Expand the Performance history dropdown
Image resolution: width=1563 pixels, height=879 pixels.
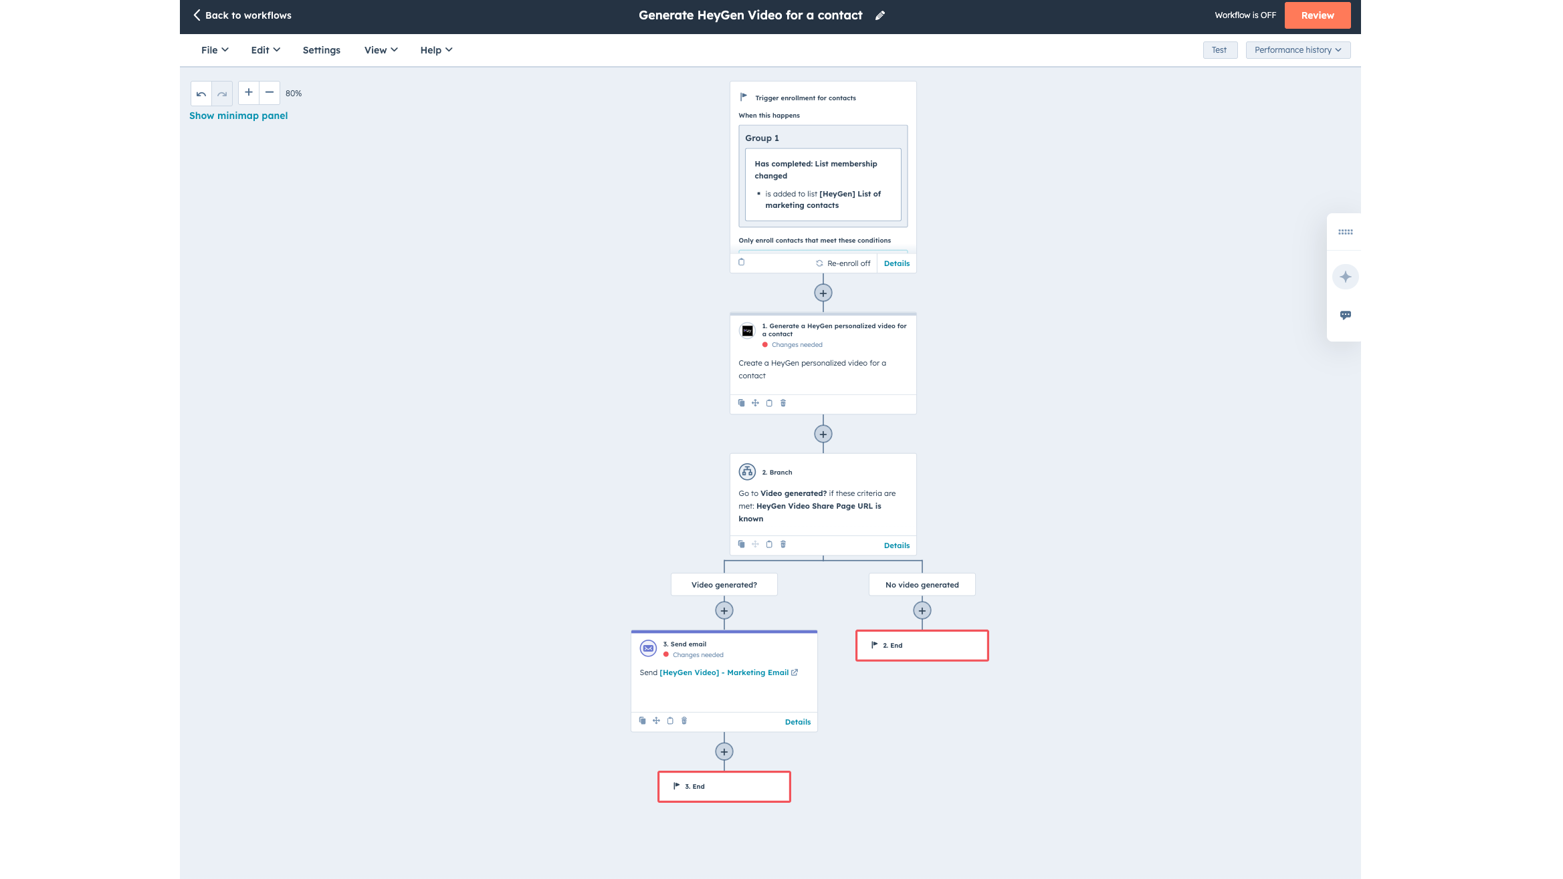click(1297, 50)
